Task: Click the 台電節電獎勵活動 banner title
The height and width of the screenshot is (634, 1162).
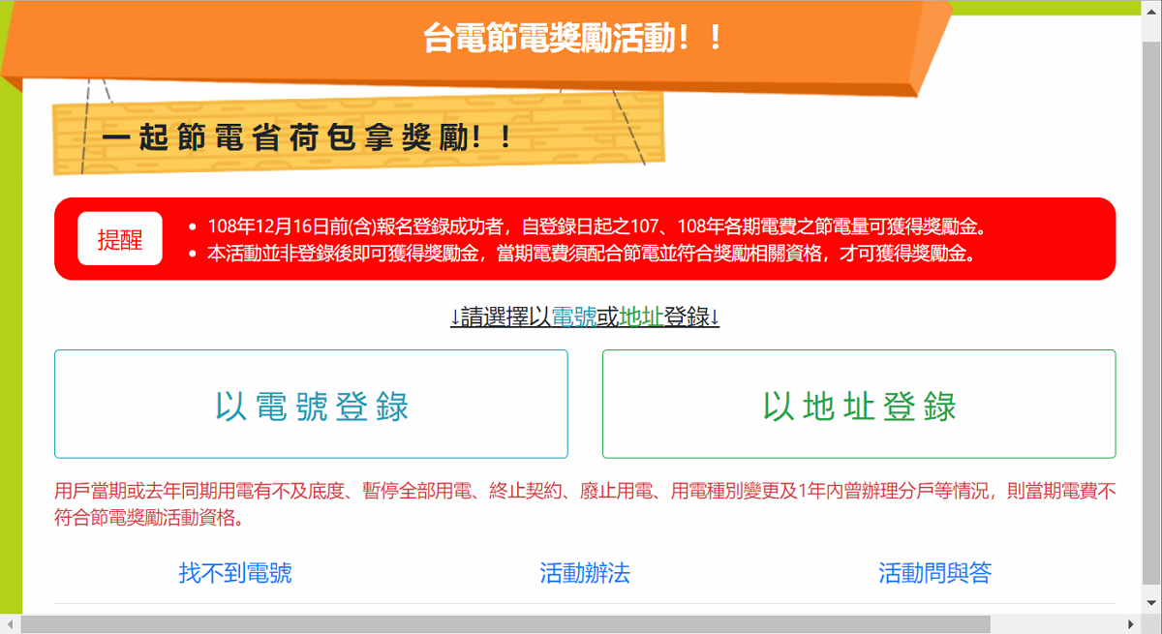Action: point(572,40)
